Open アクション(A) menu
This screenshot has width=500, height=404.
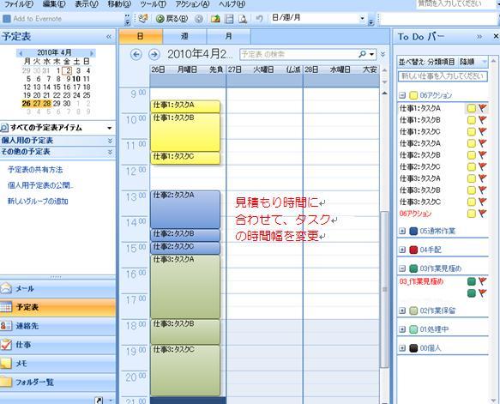[192, 4]
